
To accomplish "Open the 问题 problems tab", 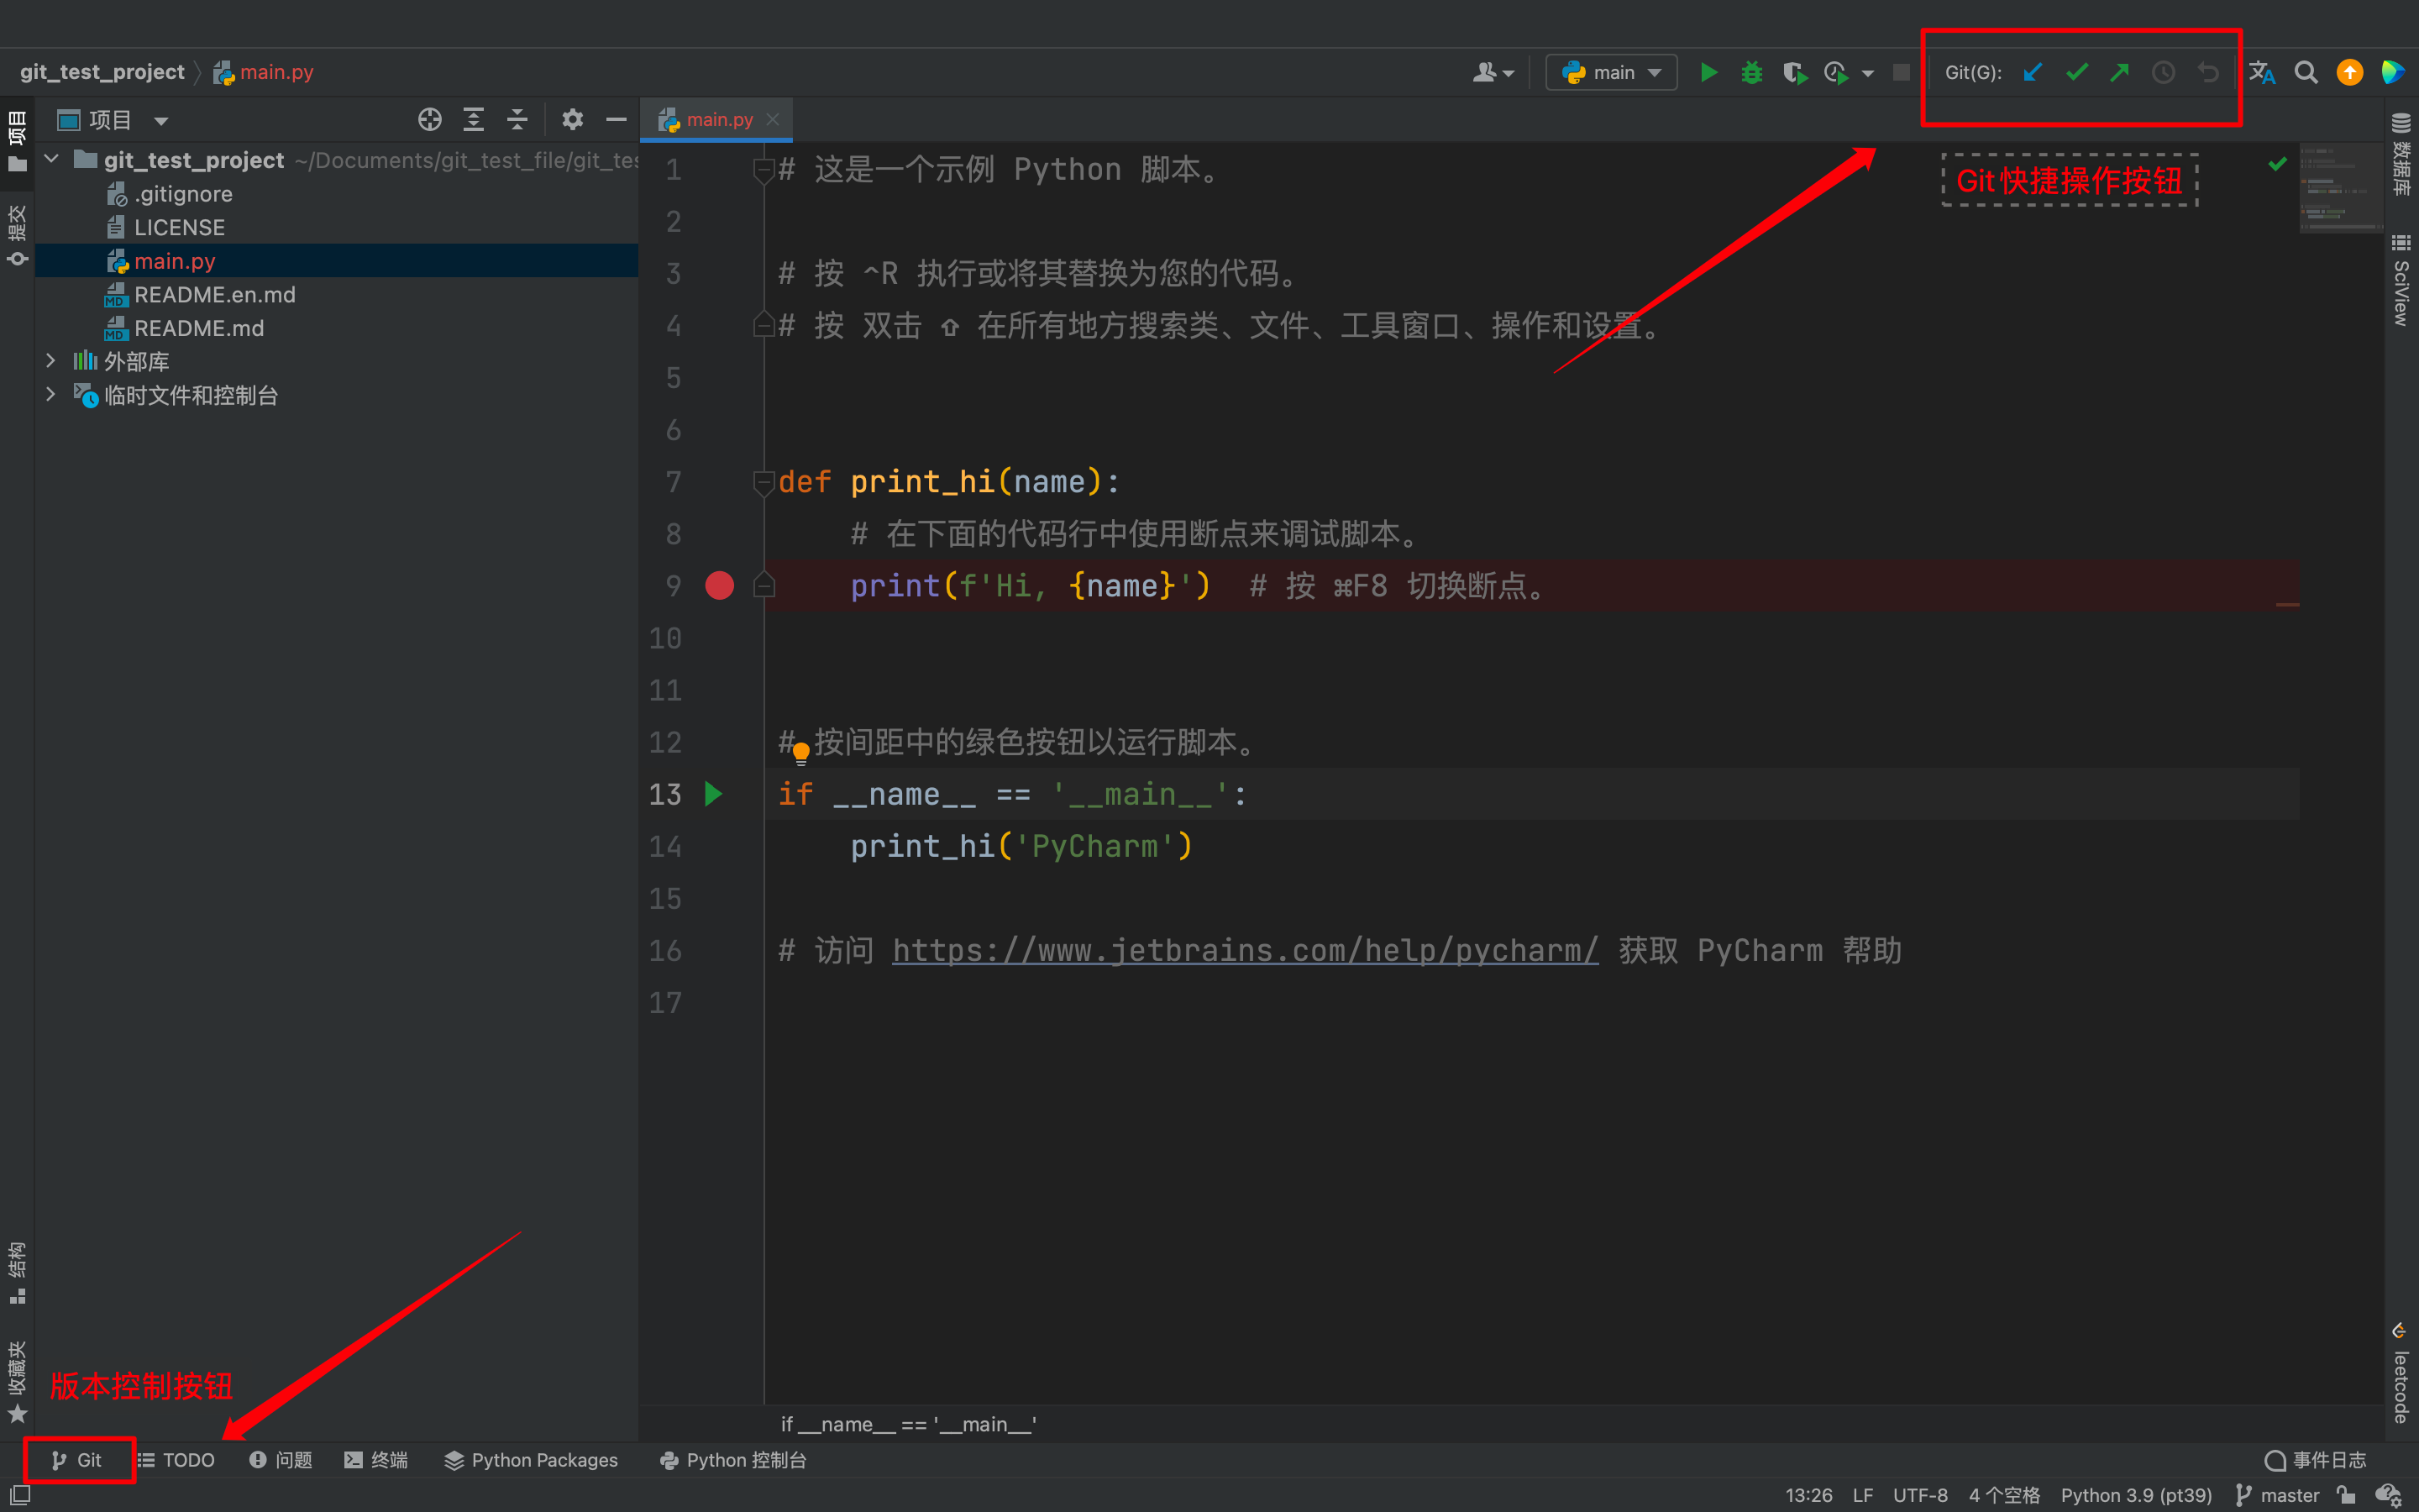I will pyautogui.click(x=281, y=1460).
